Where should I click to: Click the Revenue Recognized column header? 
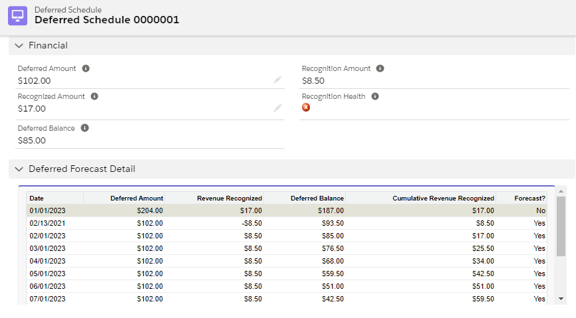(x=214, y=198)
